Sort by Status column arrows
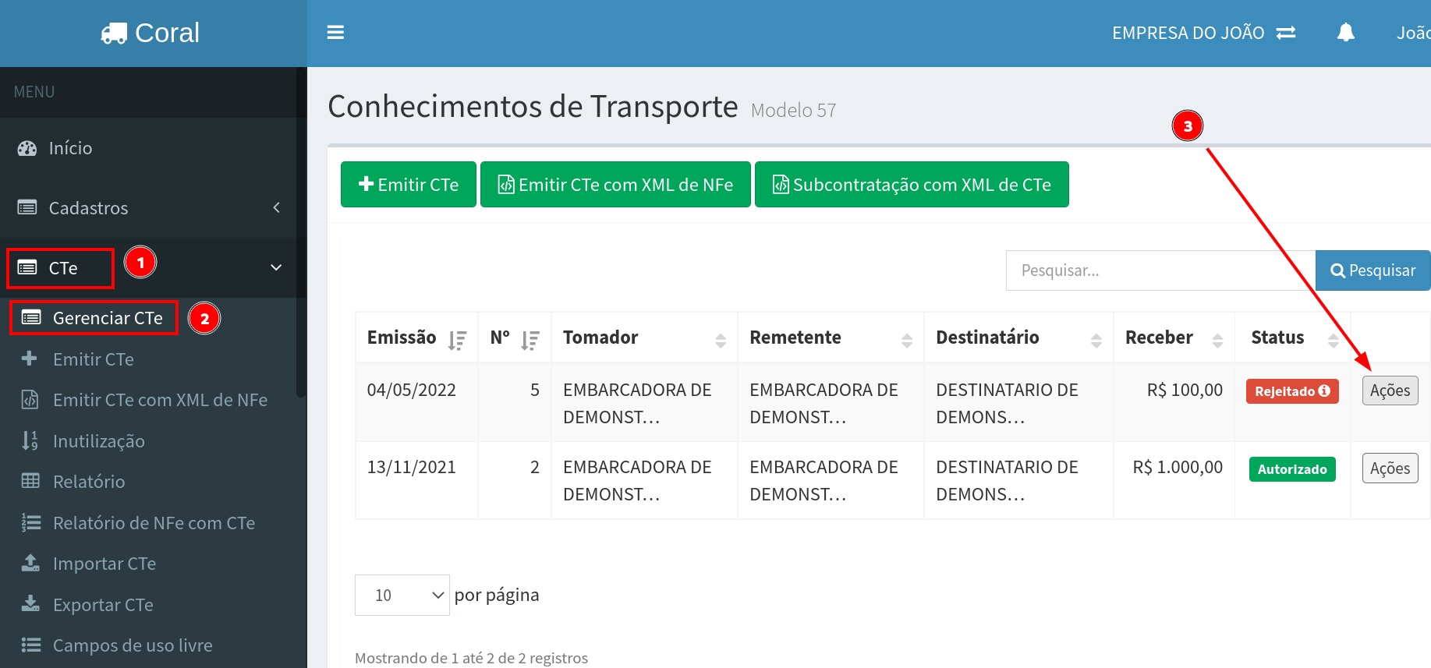The height and width of the screenshot is (668, 1431). [1333, 340]
